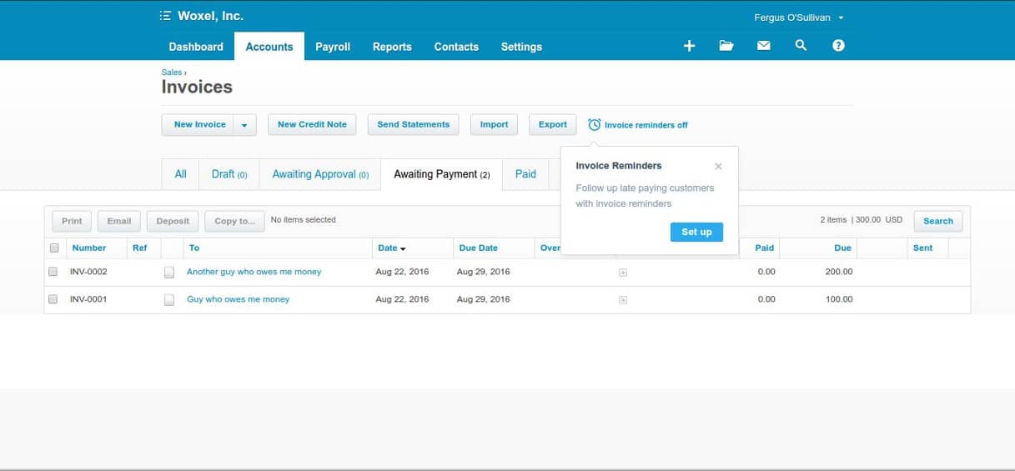This screenshot has height=471, width=1015.
Task: Click the document icon for INV-0002
Action: [x=169, y=272]
